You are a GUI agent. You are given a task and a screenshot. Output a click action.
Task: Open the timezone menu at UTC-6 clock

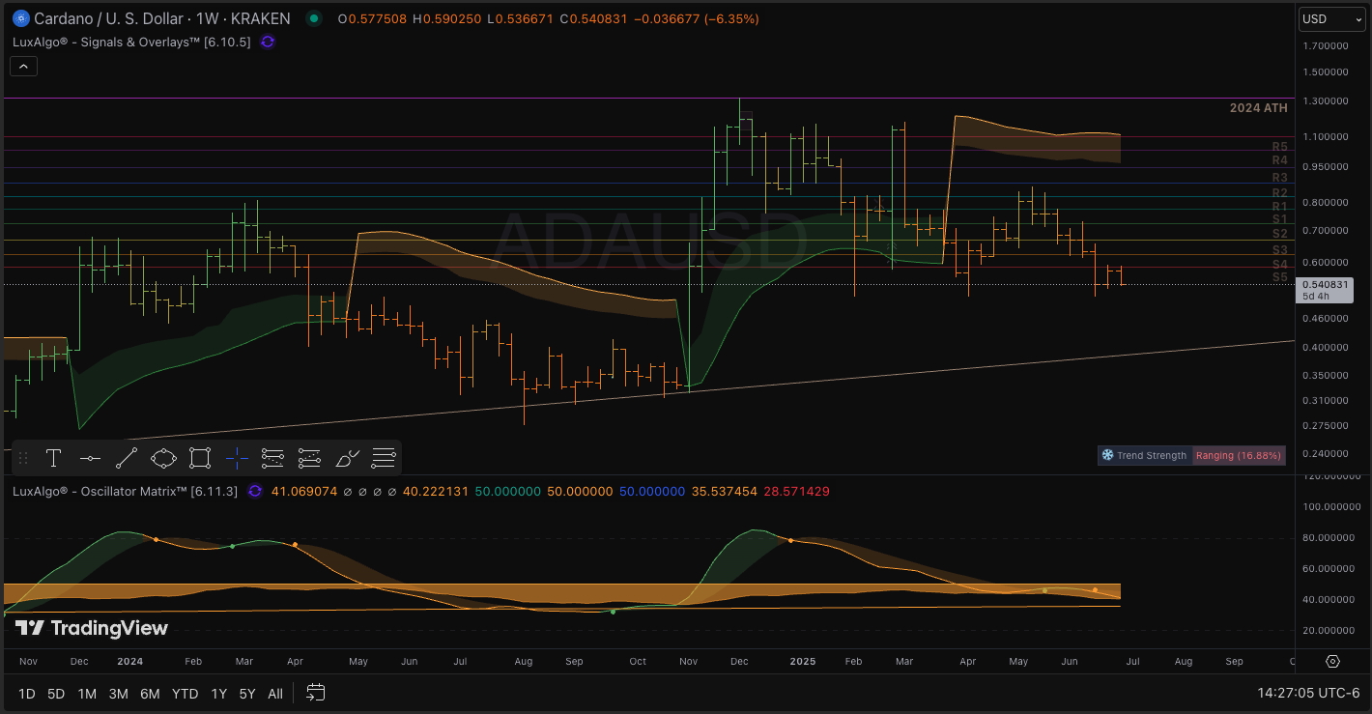point(1308,693)
